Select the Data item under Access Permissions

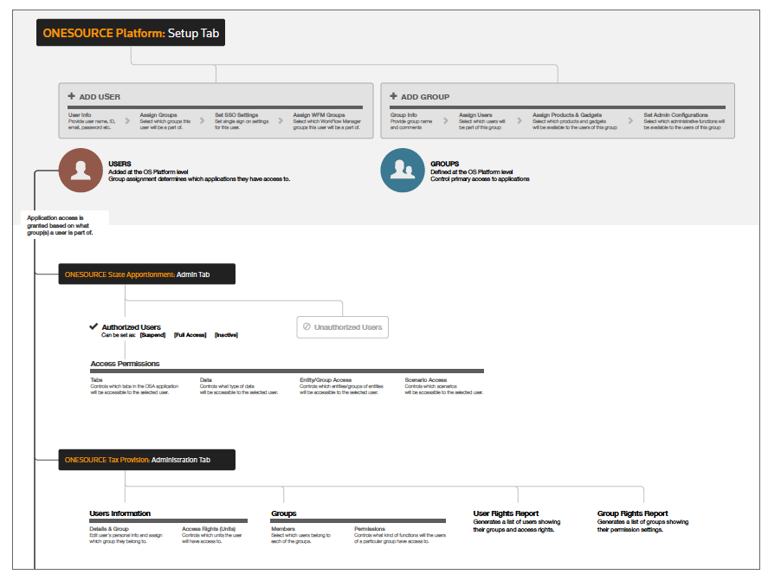(239, 386)
